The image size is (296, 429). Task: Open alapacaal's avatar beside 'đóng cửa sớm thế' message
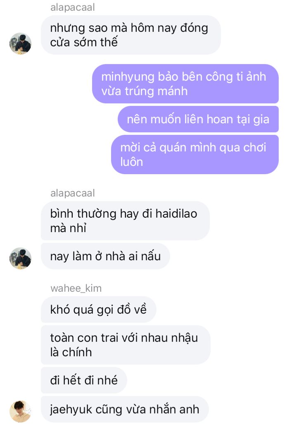[x=21, y=43]
